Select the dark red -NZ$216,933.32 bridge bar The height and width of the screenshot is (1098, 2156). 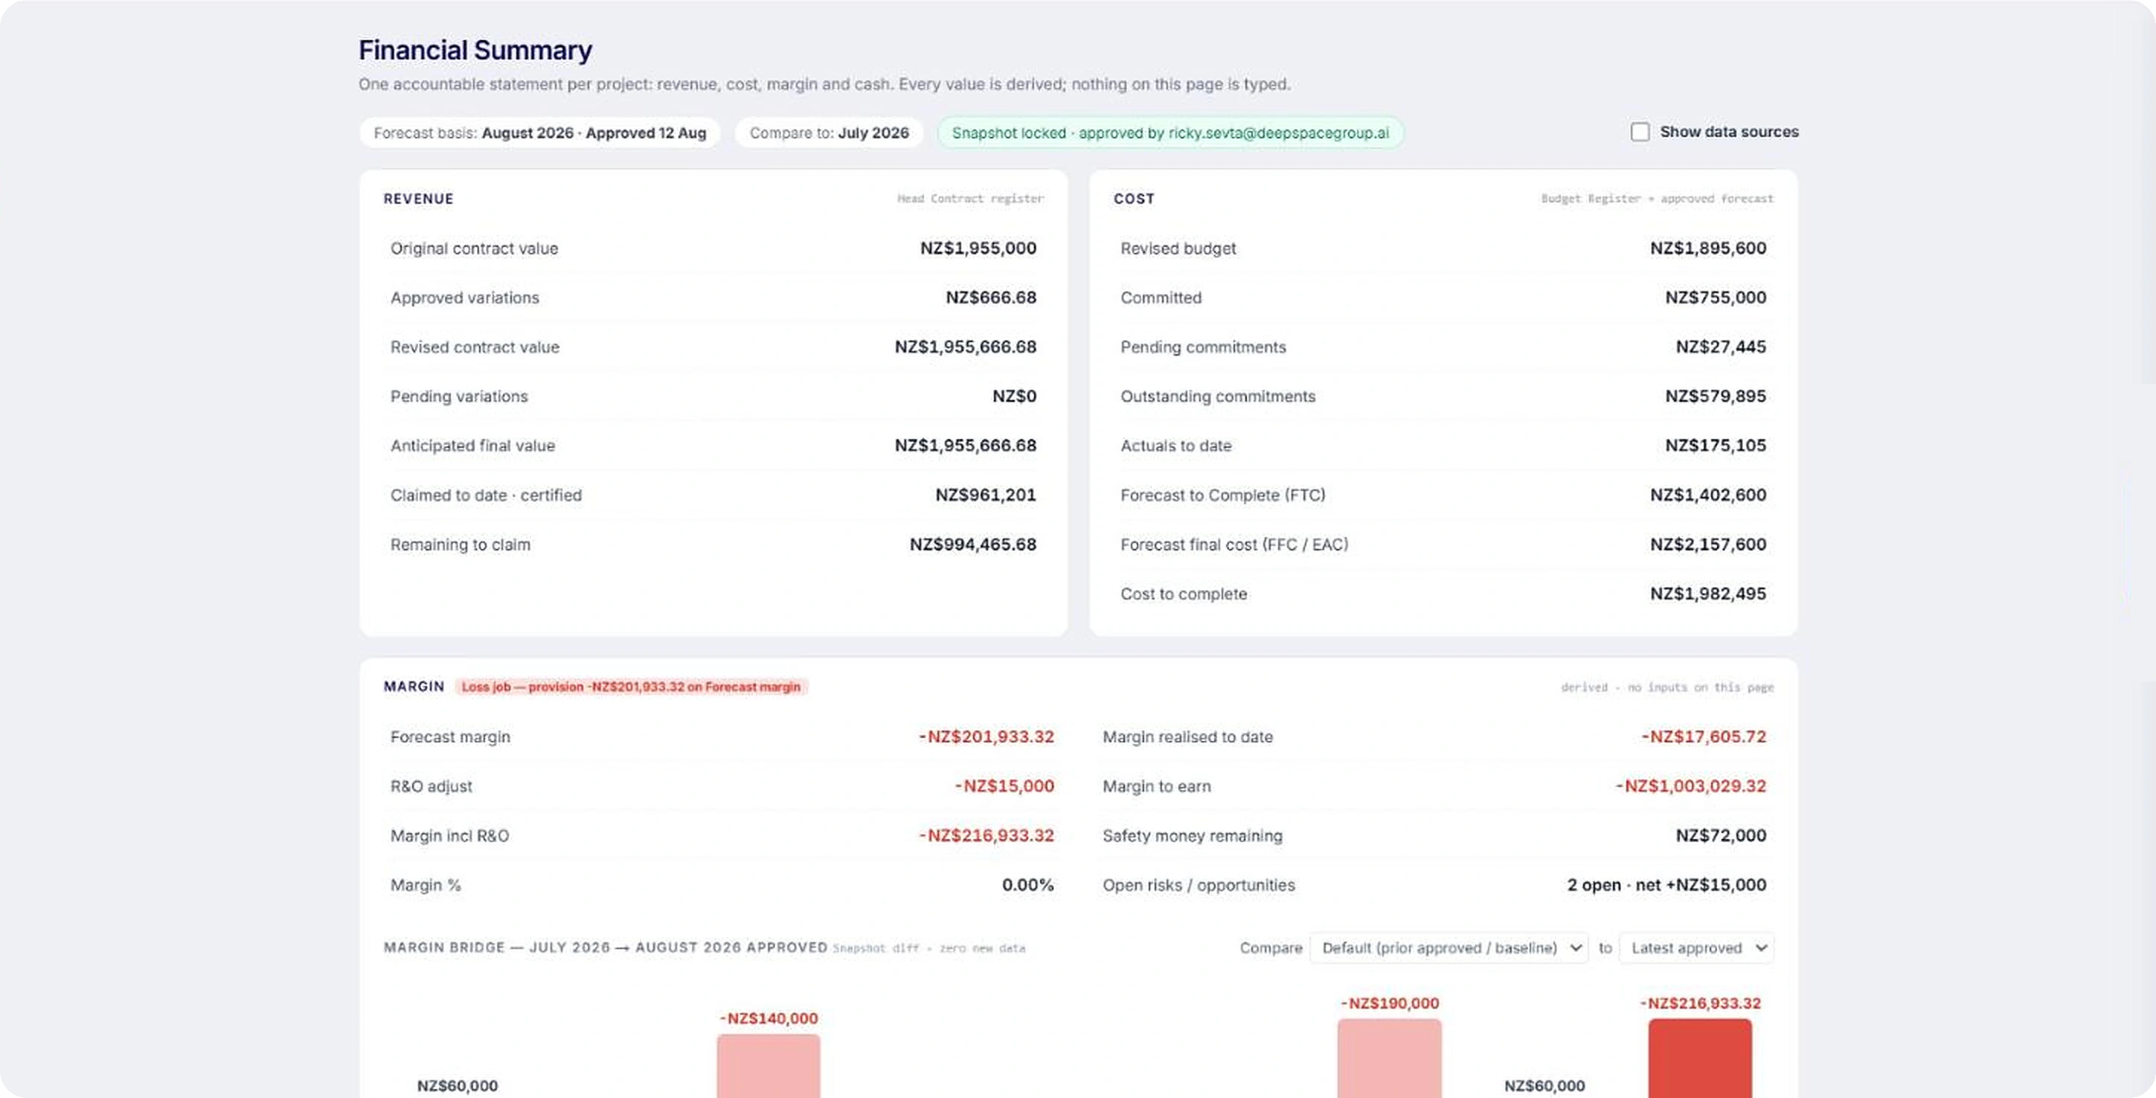1700,1058
